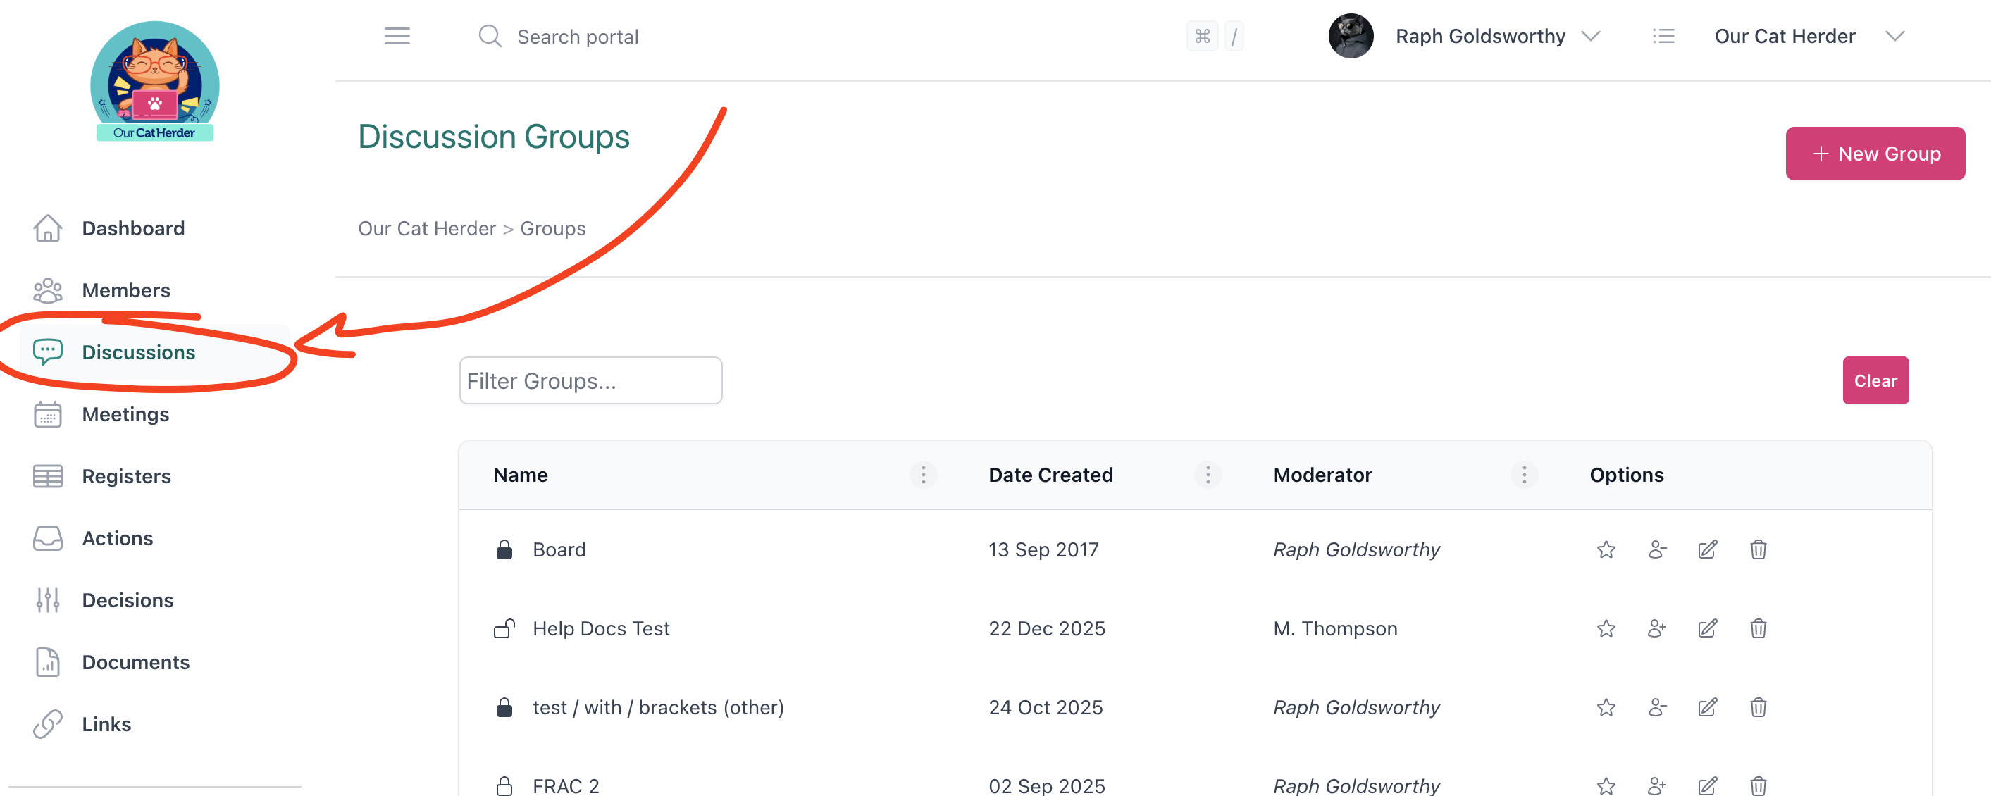Open Actions using the inbox icon
1991x796 pixels.
[x=48, y=538]
